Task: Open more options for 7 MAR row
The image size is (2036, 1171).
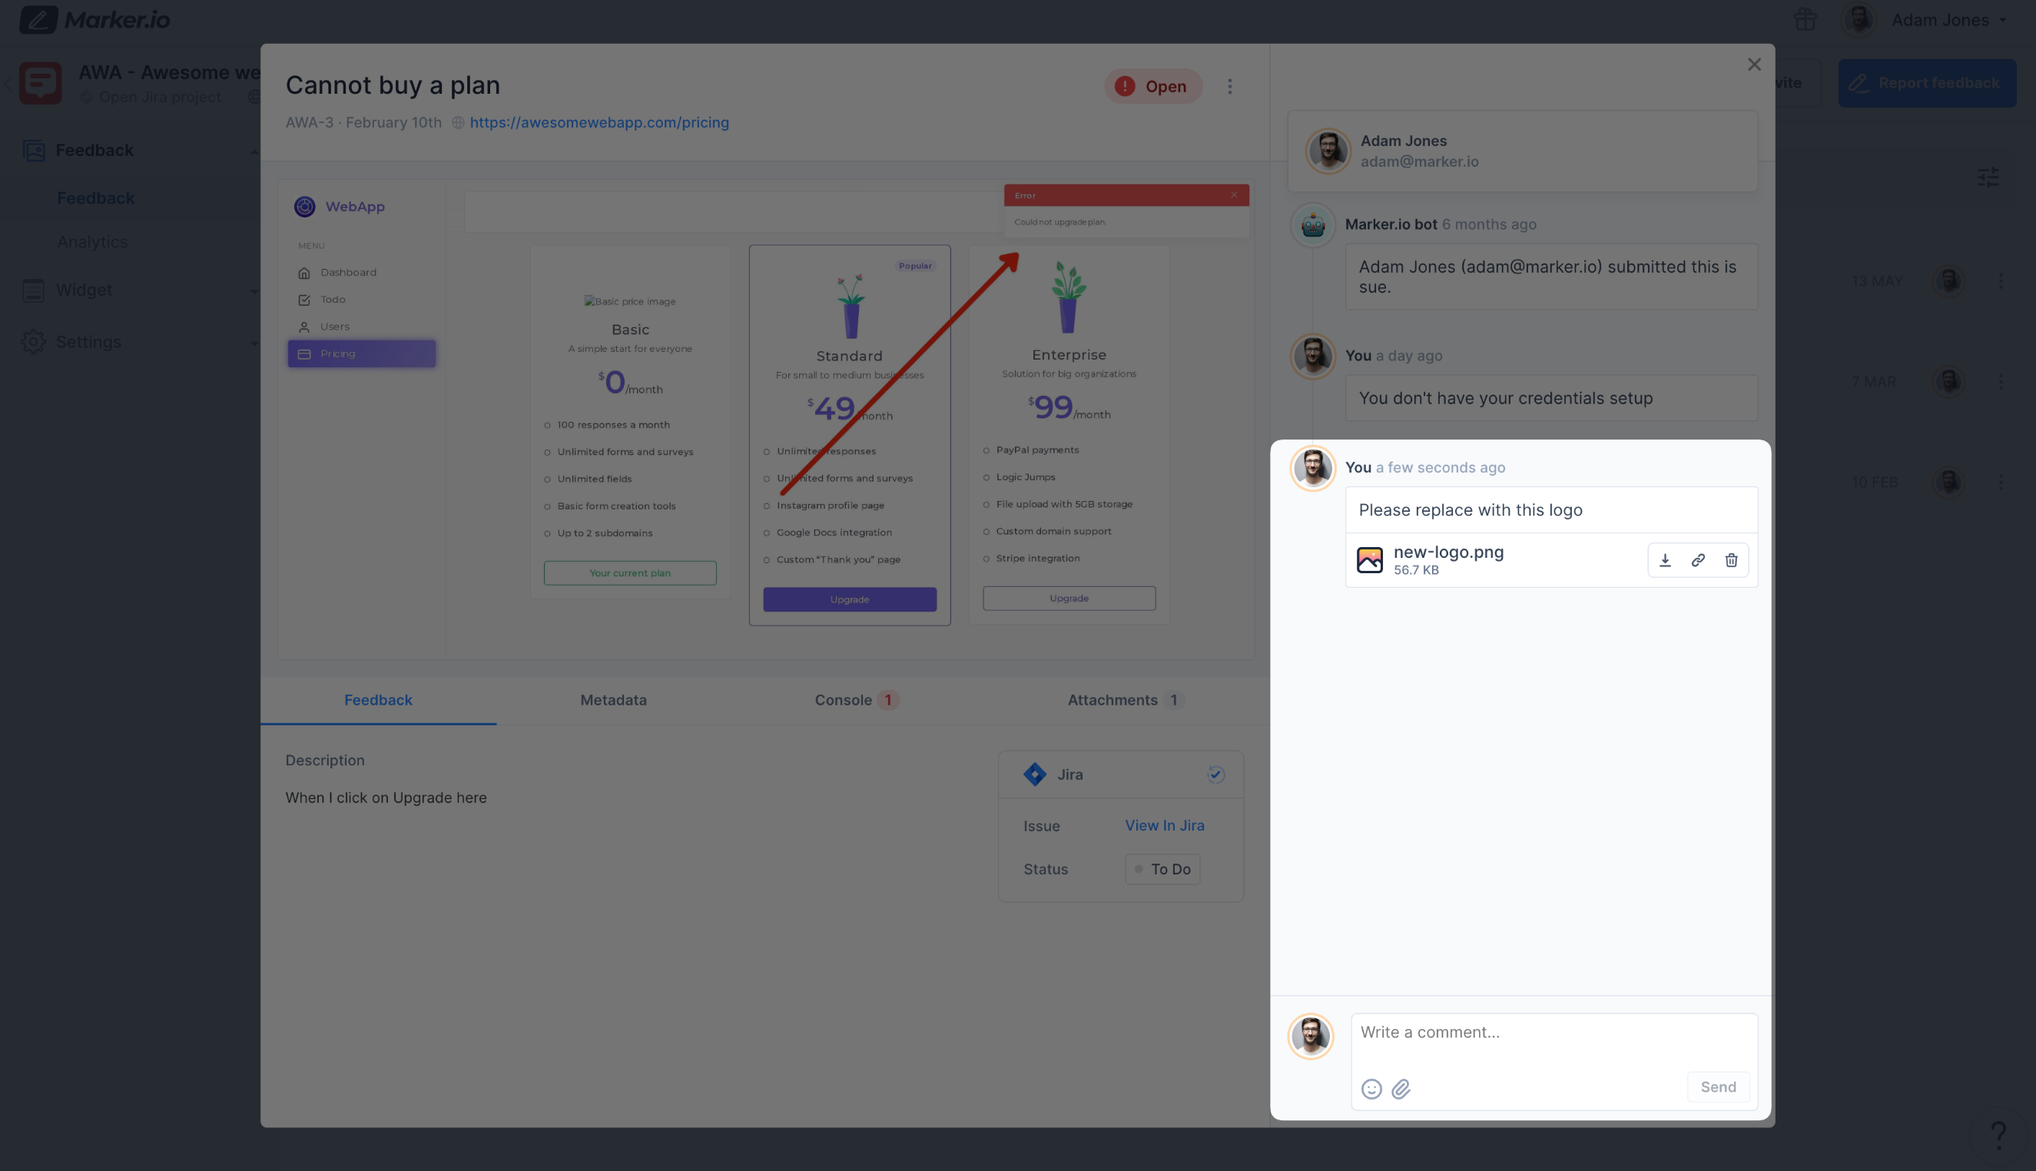Action: tap(2000, 381)
